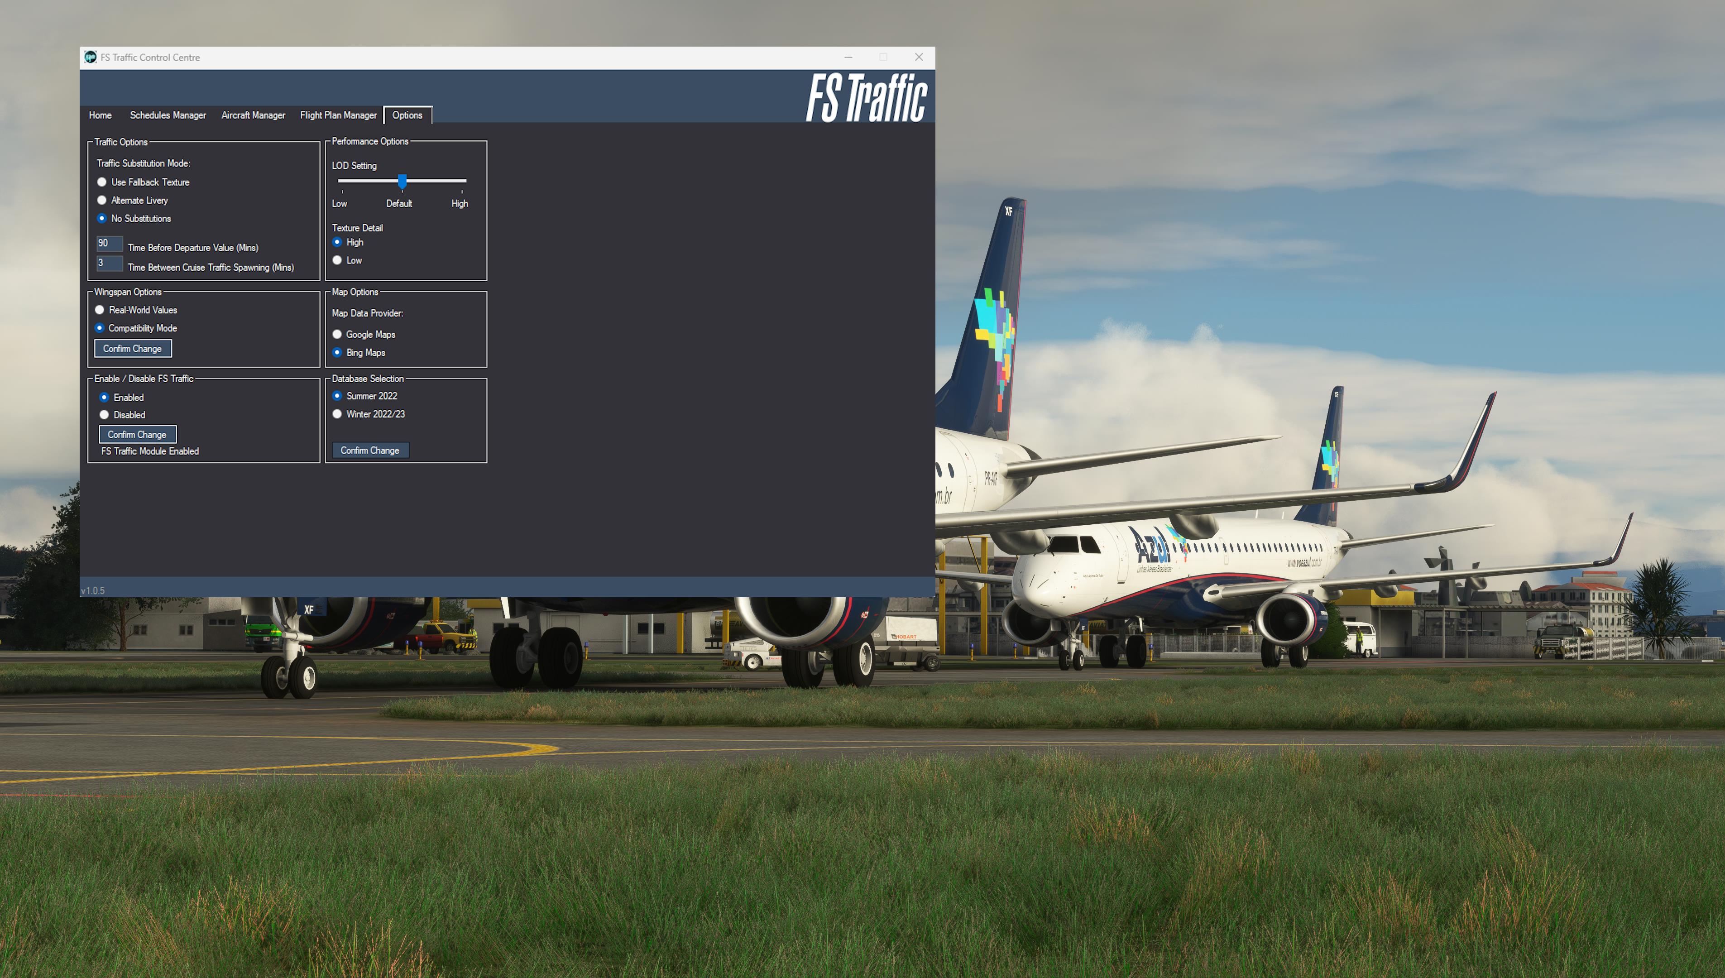The width and height of the screenshot is (1725, 978).
Task: Confirm Enable/Disable FS Traffic change
Action: (138, 434)
